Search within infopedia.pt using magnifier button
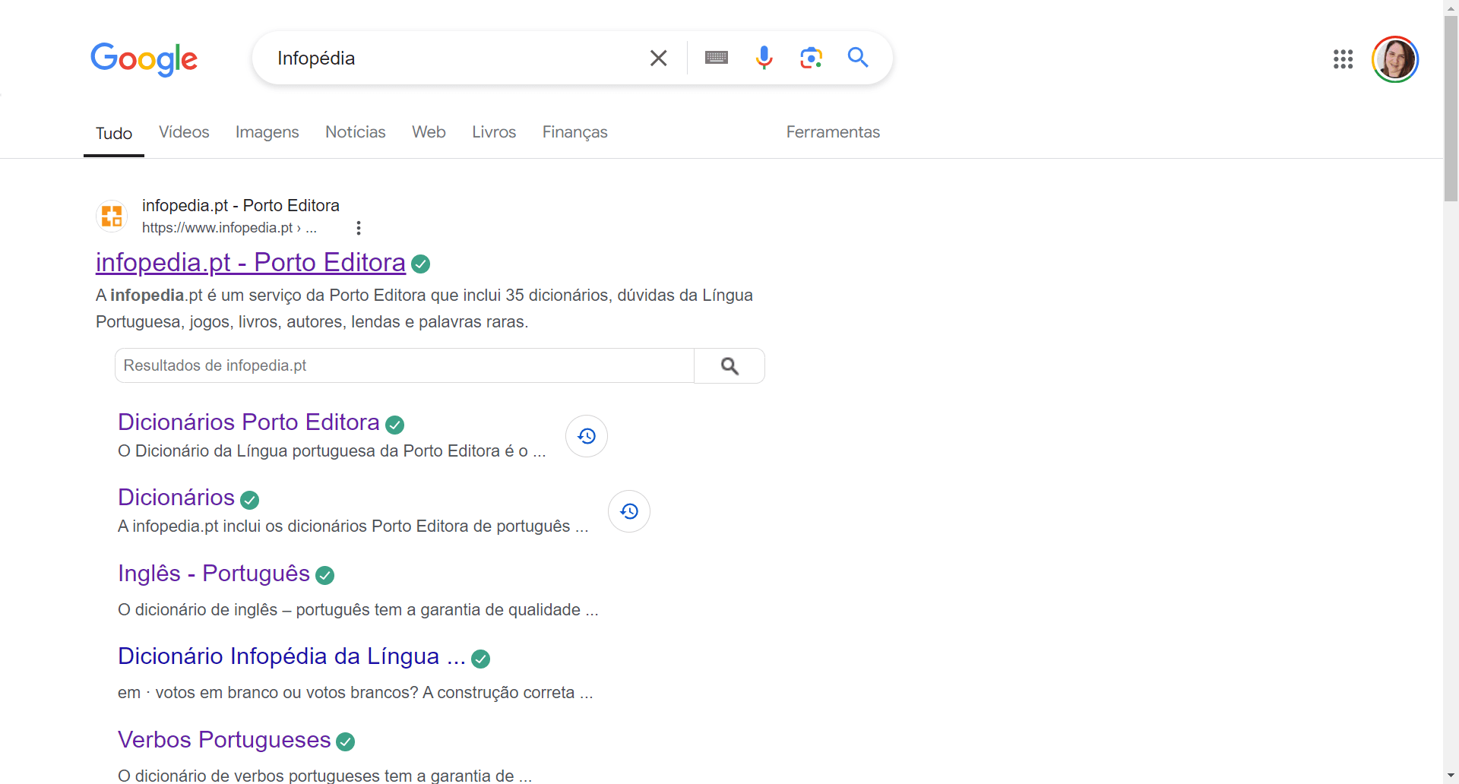 click(729, 366)
